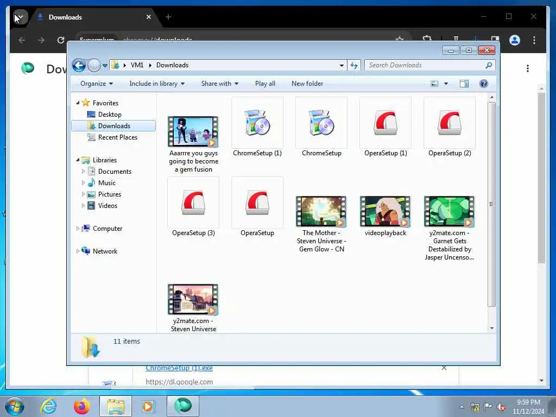Click the address bar refresh icon
The image size is (556, 417).
354,65
